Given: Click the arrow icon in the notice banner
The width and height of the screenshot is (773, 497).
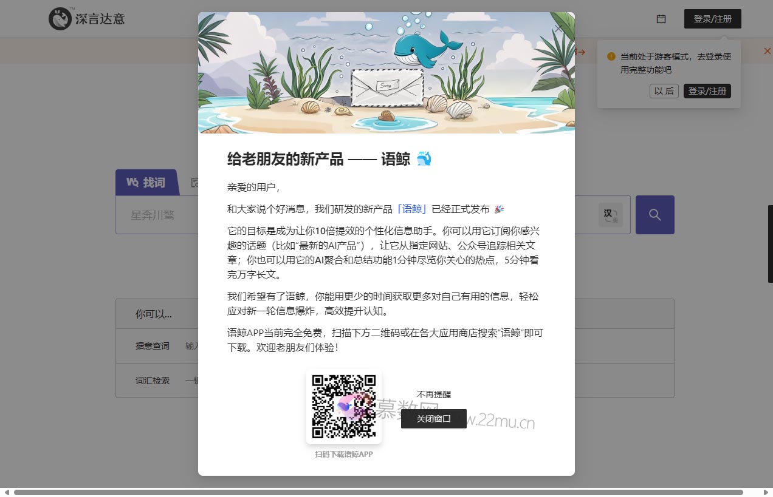Looking at the screenshot, I should tap(580, 52).
